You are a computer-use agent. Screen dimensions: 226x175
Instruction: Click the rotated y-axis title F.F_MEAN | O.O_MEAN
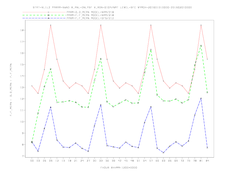[x=11, y=90]
